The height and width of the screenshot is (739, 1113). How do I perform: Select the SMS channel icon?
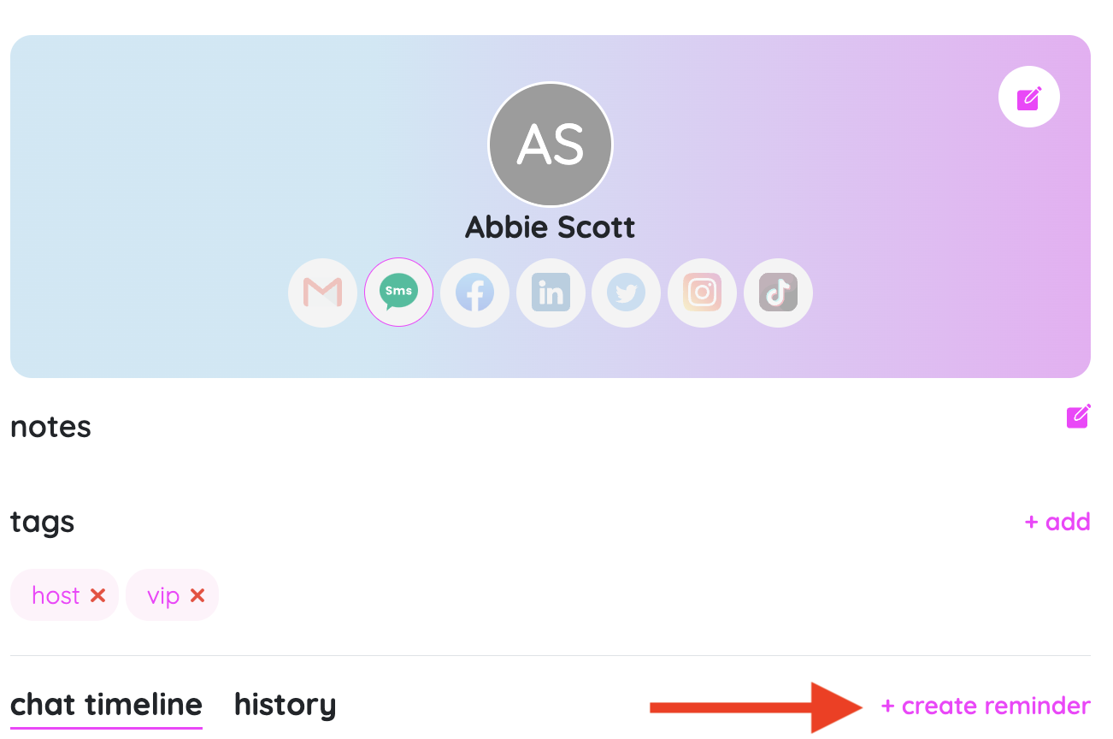point(398,293)
